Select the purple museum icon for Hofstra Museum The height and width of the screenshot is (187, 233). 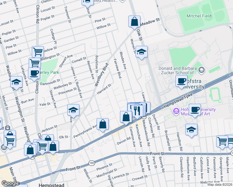pyautogui.click(x=176, y=111)
